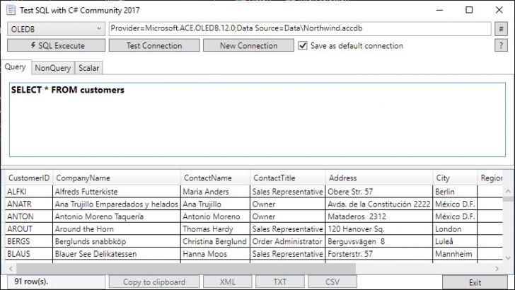Click the Luleå city cell

[455, 241]
